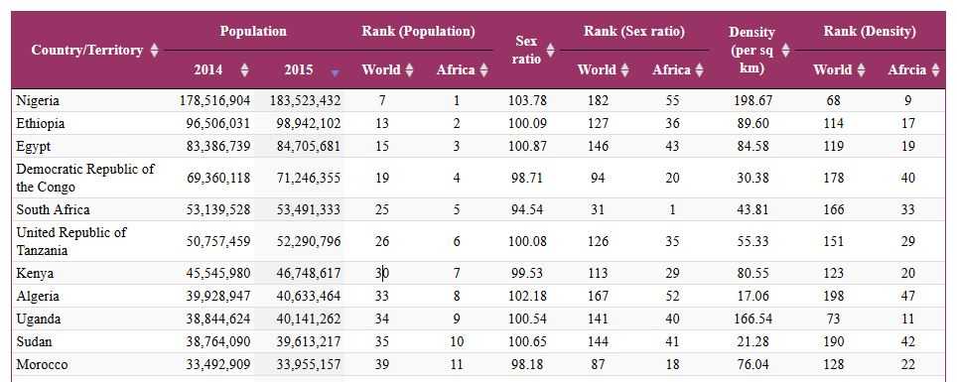Click Kenya's world rank cell showing 30
Viewport: 957px width, 382px height.
coord(382,273)
